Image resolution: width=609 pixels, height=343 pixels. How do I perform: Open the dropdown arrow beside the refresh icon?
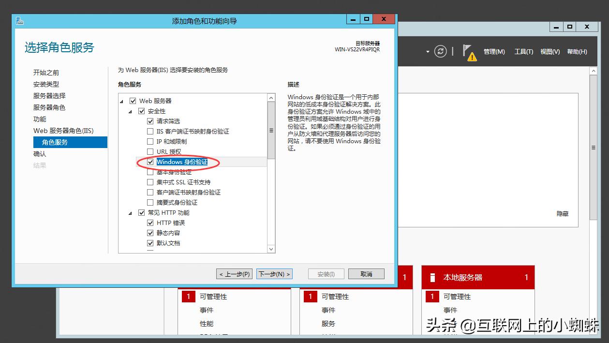(427, 51)
